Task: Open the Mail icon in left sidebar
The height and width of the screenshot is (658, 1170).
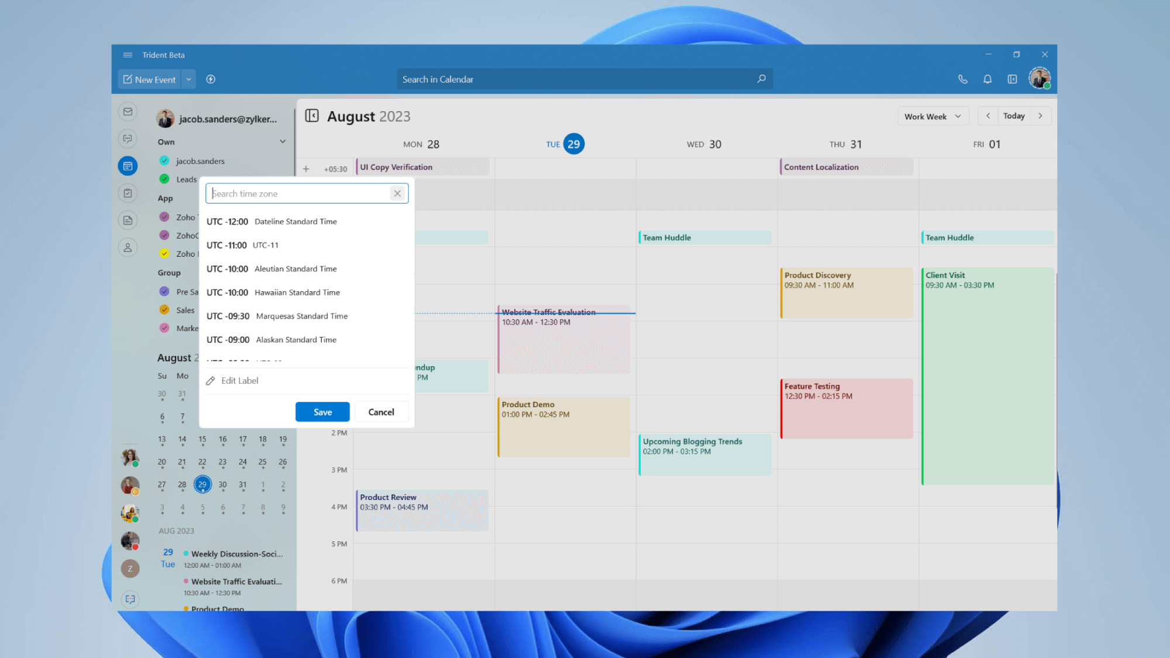Action: pos(128,112)
